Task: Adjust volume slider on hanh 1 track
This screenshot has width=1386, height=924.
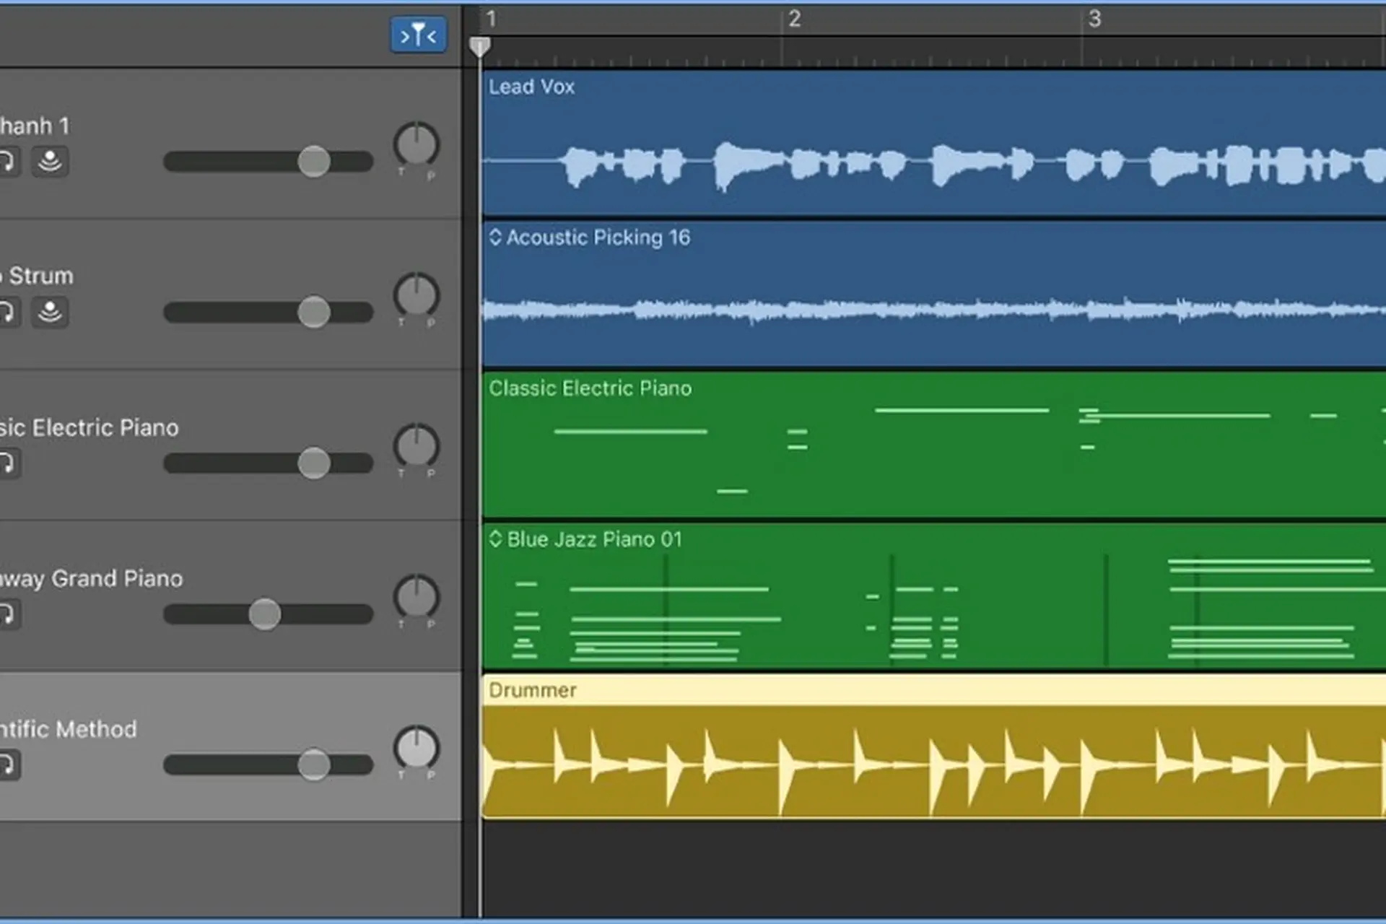Action: pos(313,162)
